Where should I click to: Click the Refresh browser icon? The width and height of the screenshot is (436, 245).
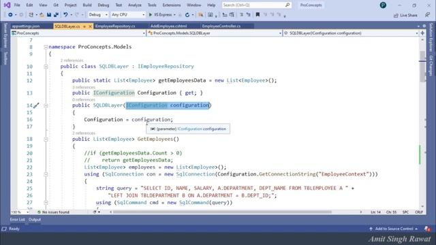pyautogui.click(x=187, y=15)
